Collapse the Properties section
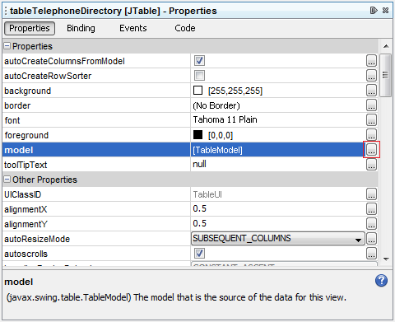 (7, 46)
